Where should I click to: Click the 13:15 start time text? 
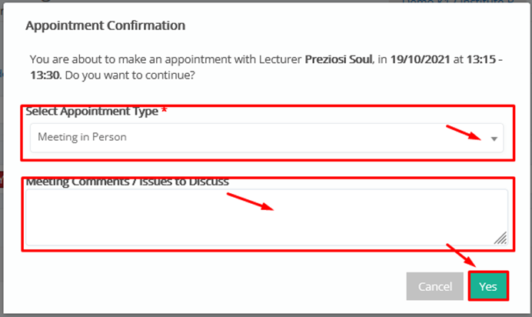click(x=481, y=59)
